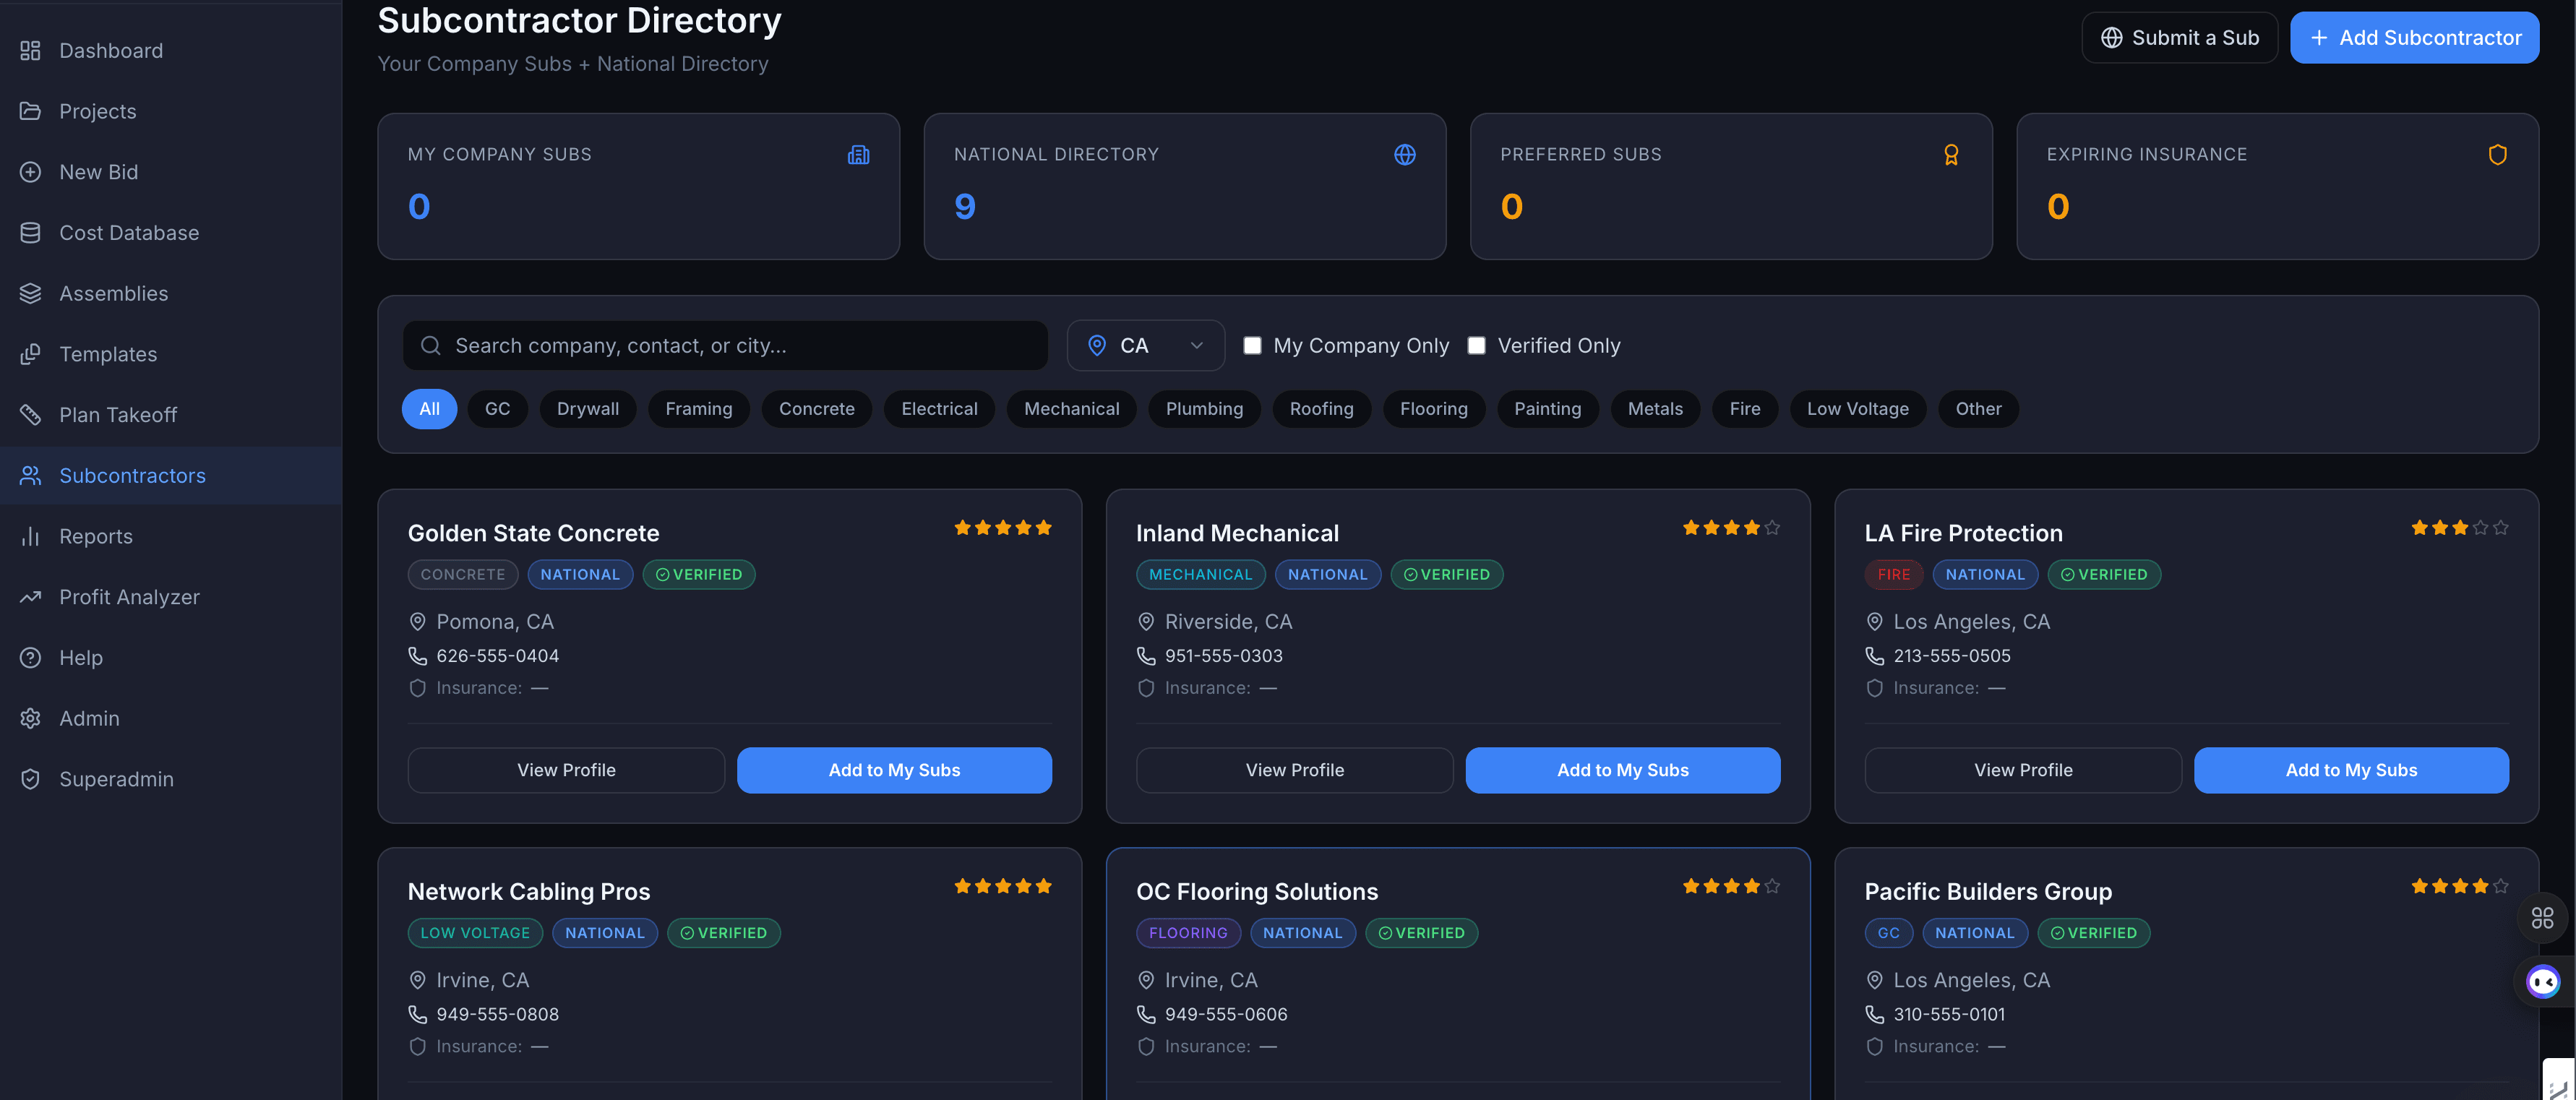2576x1100 pixels.
Task: View Profile of Golden State Concrete
Action: click(x=566, y=770)
